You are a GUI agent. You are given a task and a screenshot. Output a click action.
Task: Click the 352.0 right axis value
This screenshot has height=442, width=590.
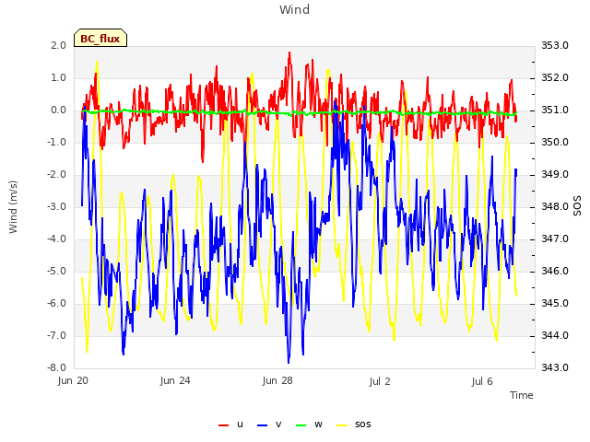click(555, 77)
